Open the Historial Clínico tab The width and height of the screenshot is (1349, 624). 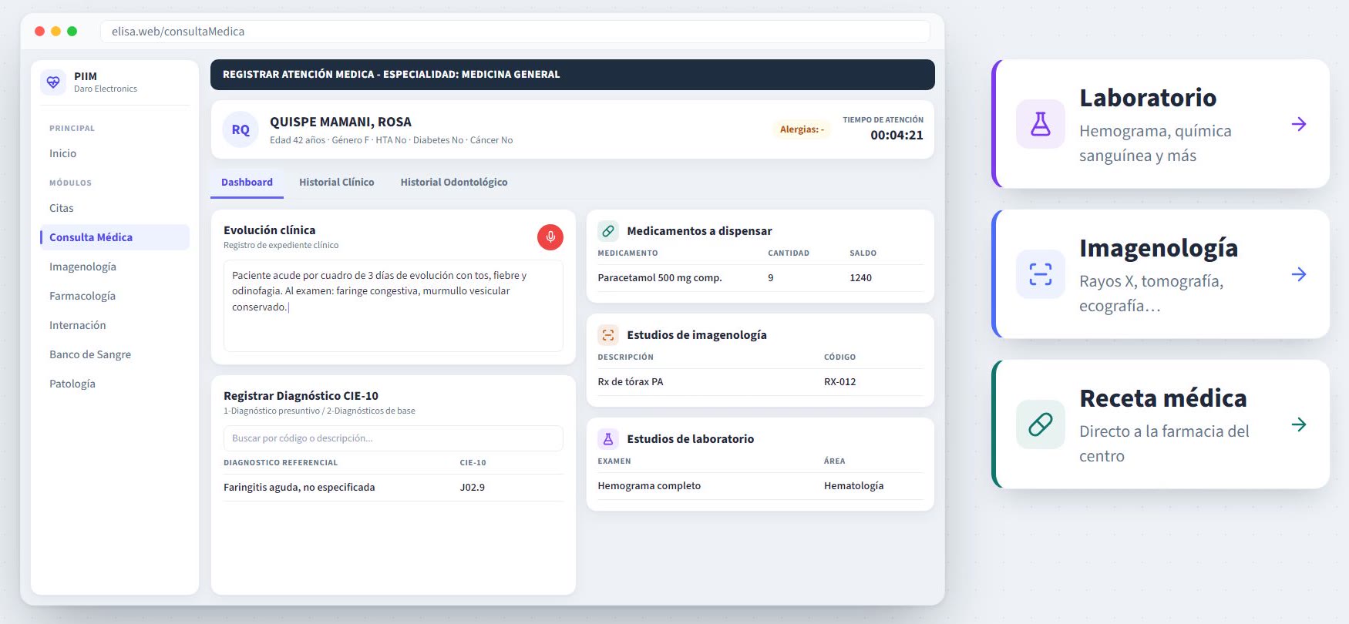(337, 183)
